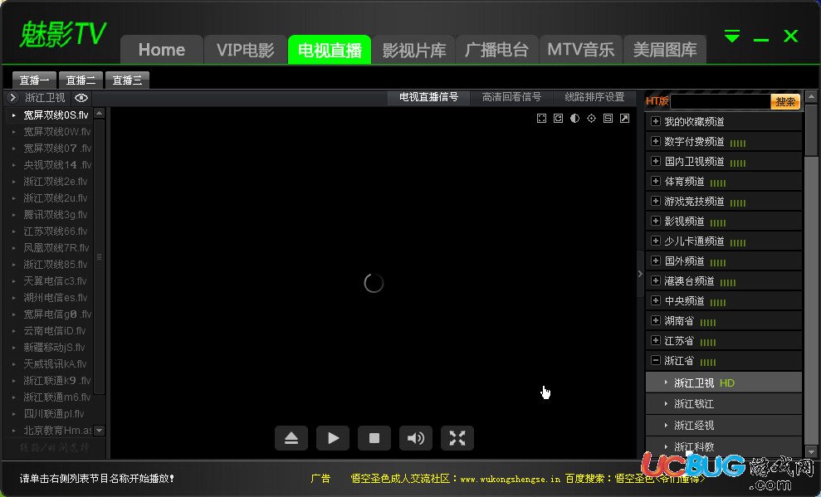
Task: Click the pop-out arrow icon above the video
Action: coord(624,118)
